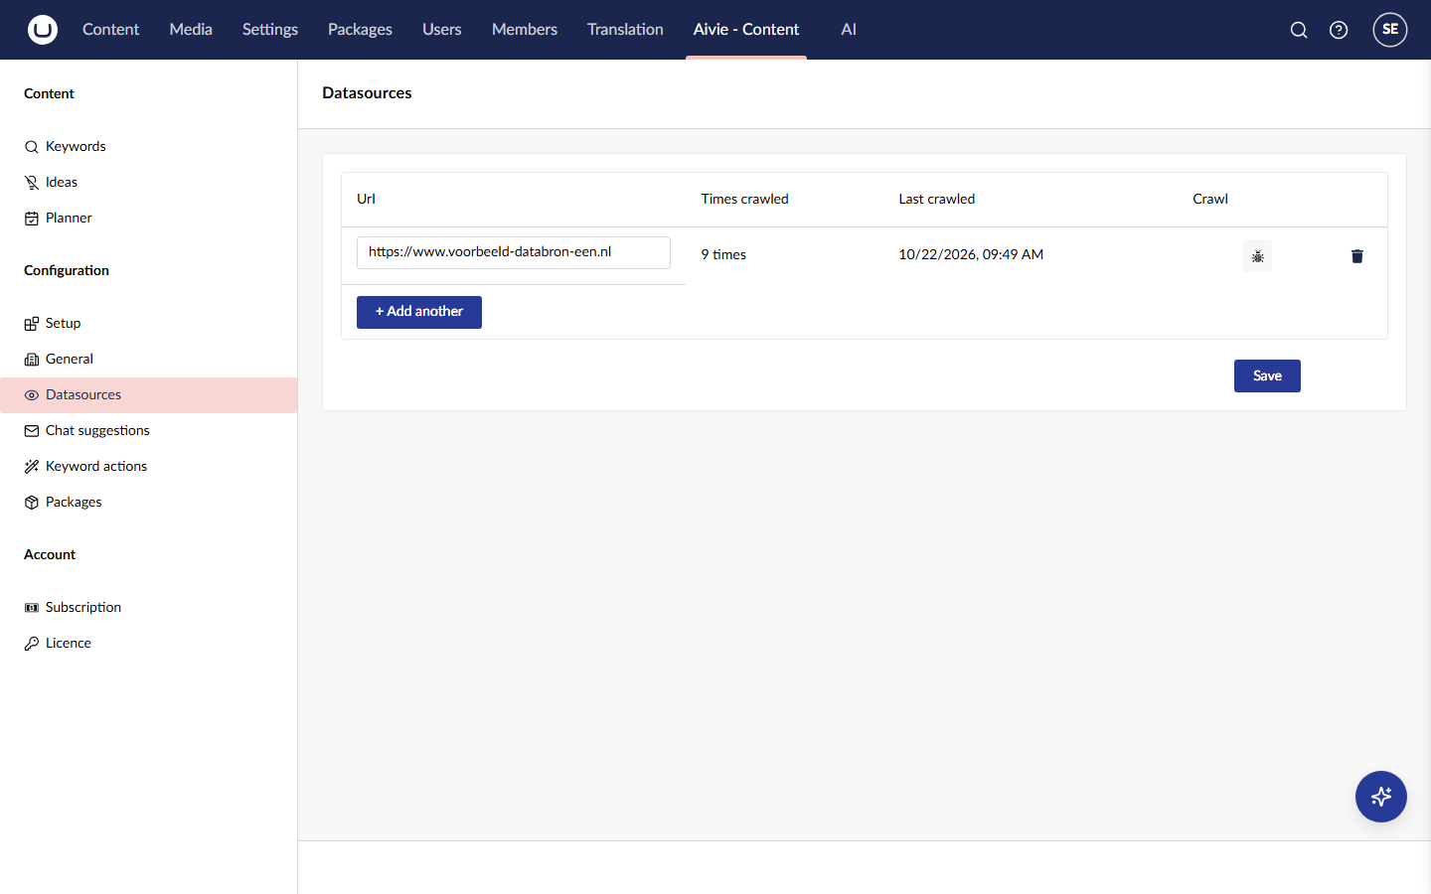This screenshot has width=1431, height=894.
Task: Click the Add another button
Action: click(x=419, y=312)
